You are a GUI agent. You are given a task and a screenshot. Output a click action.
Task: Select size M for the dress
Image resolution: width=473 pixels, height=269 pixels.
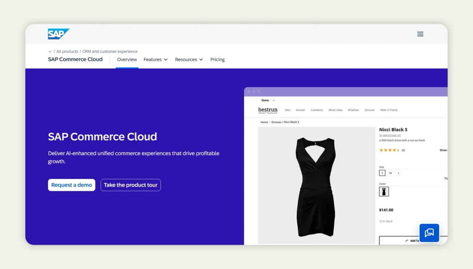pyautogui.click(x=390, y=173)
